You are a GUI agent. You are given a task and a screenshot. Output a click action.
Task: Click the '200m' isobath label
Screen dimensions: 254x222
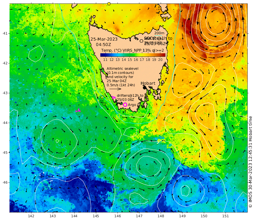[x=159, y=33]
